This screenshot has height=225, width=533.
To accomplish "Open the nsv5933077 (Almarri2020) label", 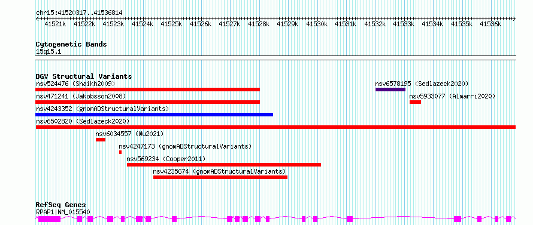I will pos(452,96).
